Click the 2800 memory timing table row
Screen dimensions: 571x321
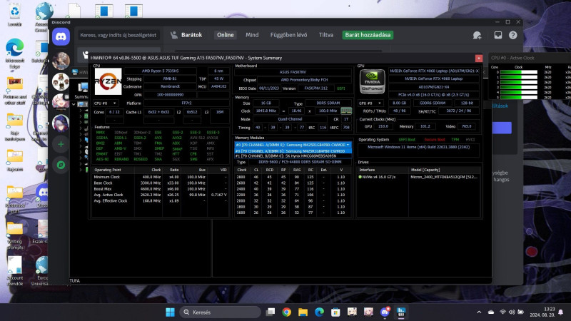[x=293, y=177]
